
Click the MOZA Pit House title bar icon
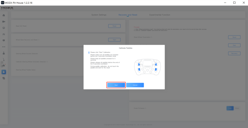pyautogui.click(x=3, y=3)
